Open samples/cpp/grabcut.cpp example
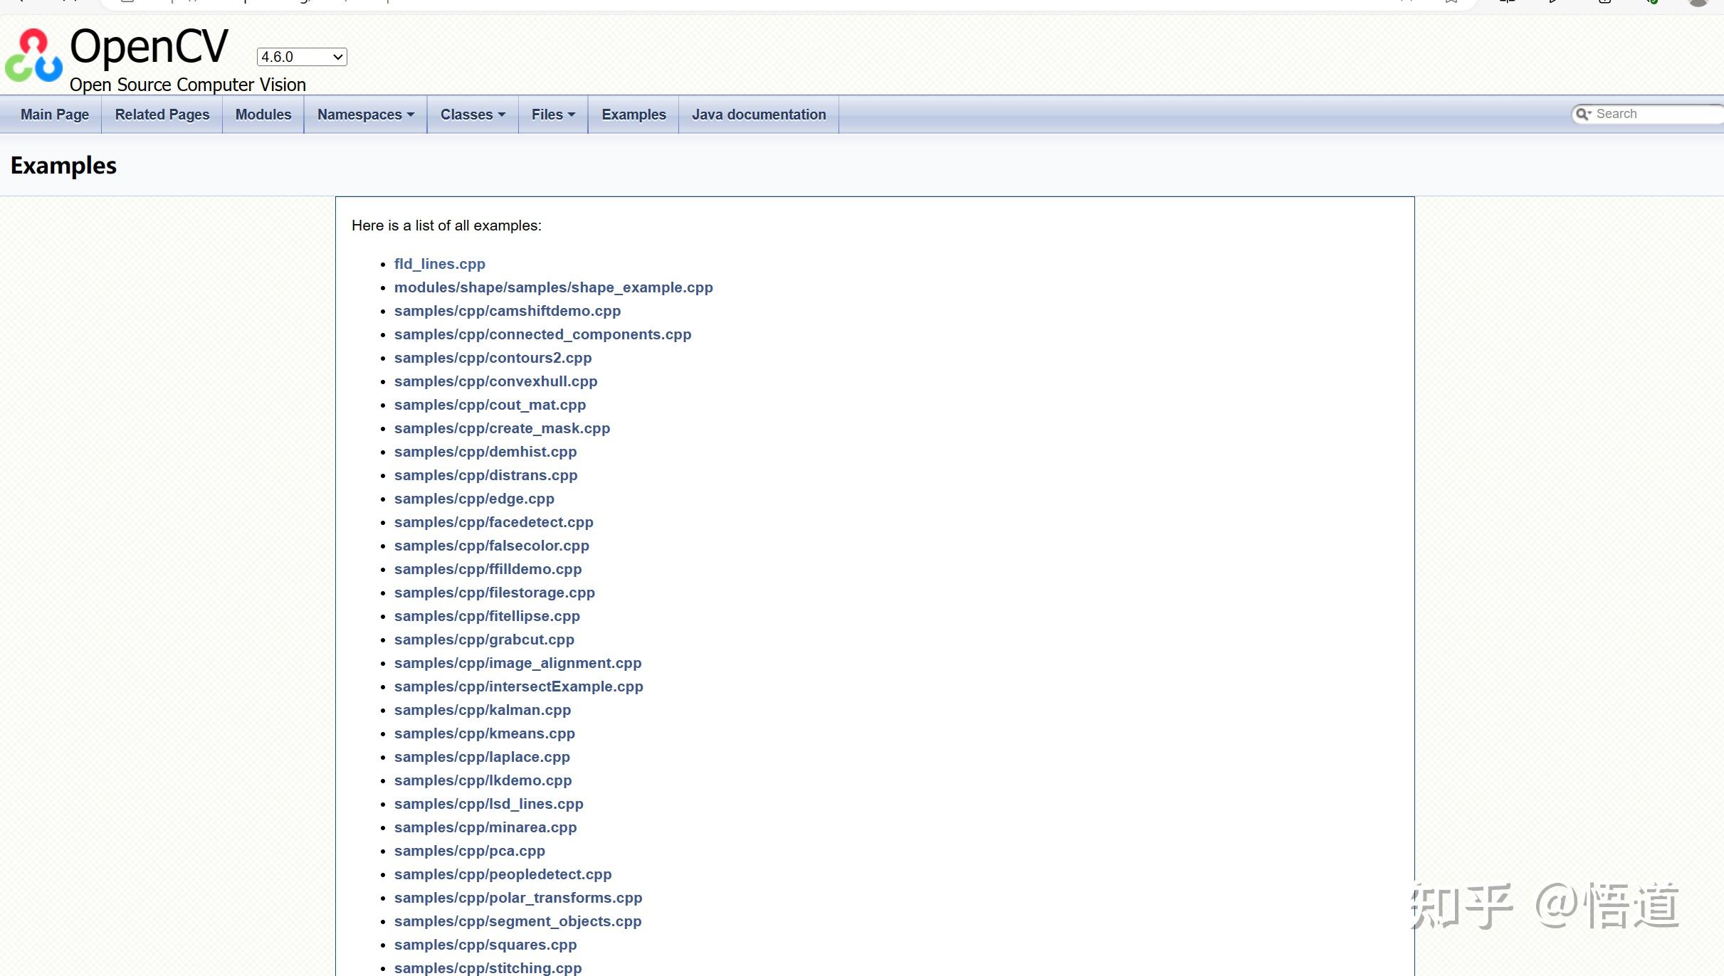Image resolution: width=1724 pixels, height=976 pixels. (484, 640)
